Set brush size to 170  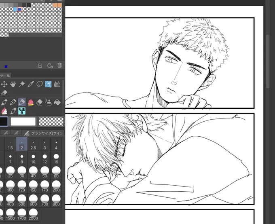coord(45,186)
